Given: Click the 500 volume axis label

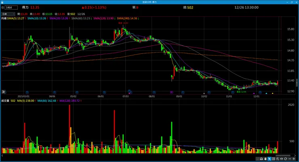Looking at the screenshot, I should click(x=292, y=141).
